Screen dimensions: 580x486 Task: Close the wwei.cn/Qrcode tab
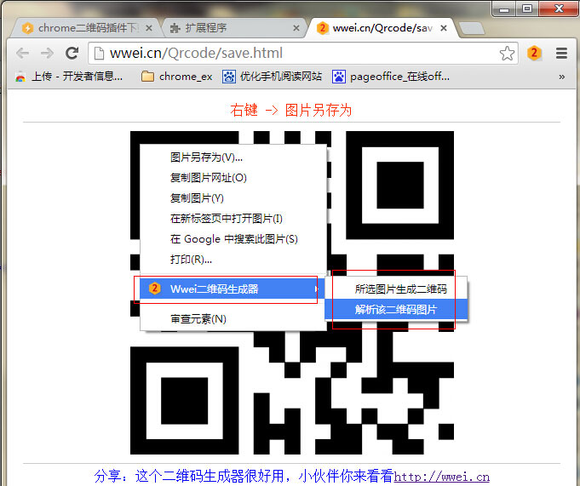[x=444, y=28]
